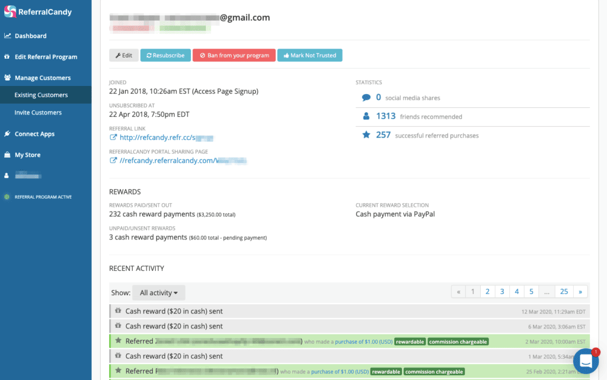The height and width of the screenshot is (380, 607).
Task: Click commission chargeable badge in 25 Feb row
Action: pos(434,372)
